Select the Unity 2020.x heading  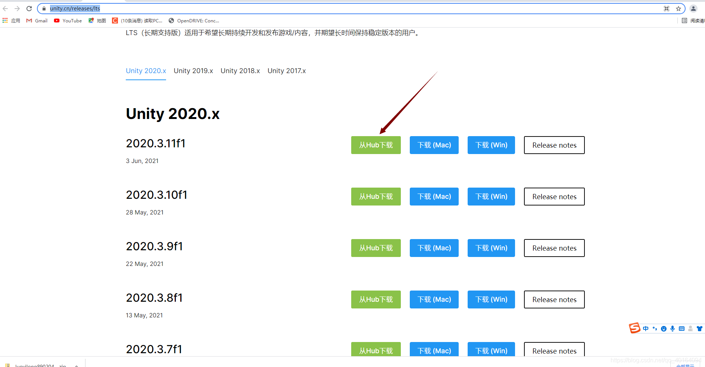[x=173, y=114]
